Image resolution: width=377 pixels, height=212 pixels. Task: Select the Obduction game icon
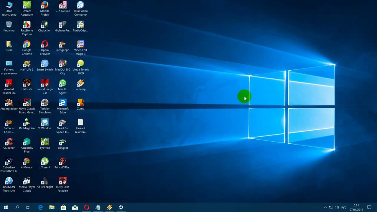(x=45, y=26)
